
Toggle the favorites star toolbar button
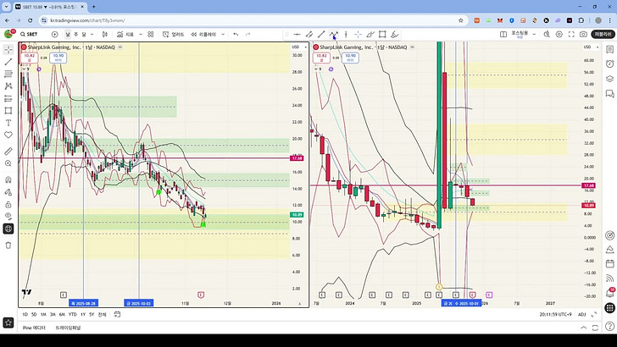8,322
